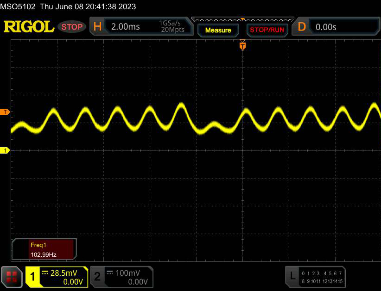Select the trigger position T marker at top

242,46
